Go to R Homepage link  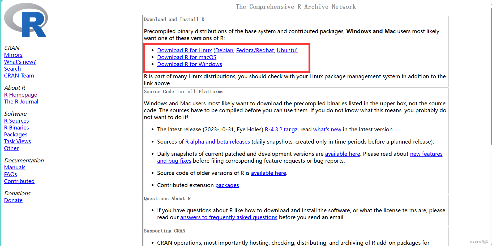tap(20, 95)
